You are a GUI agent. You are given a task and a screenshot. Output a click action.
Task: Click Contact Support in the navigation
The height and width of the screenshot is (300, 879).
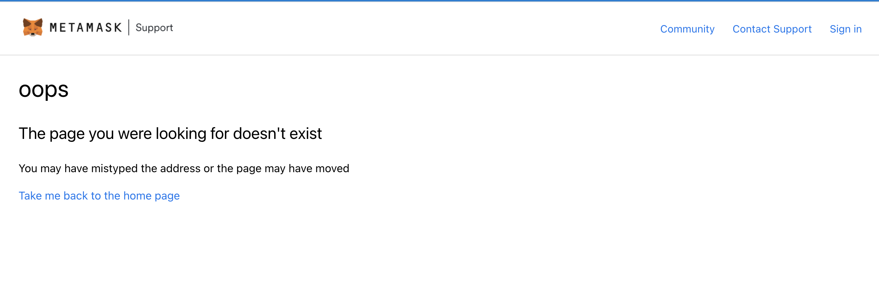(x=772, y=29)
